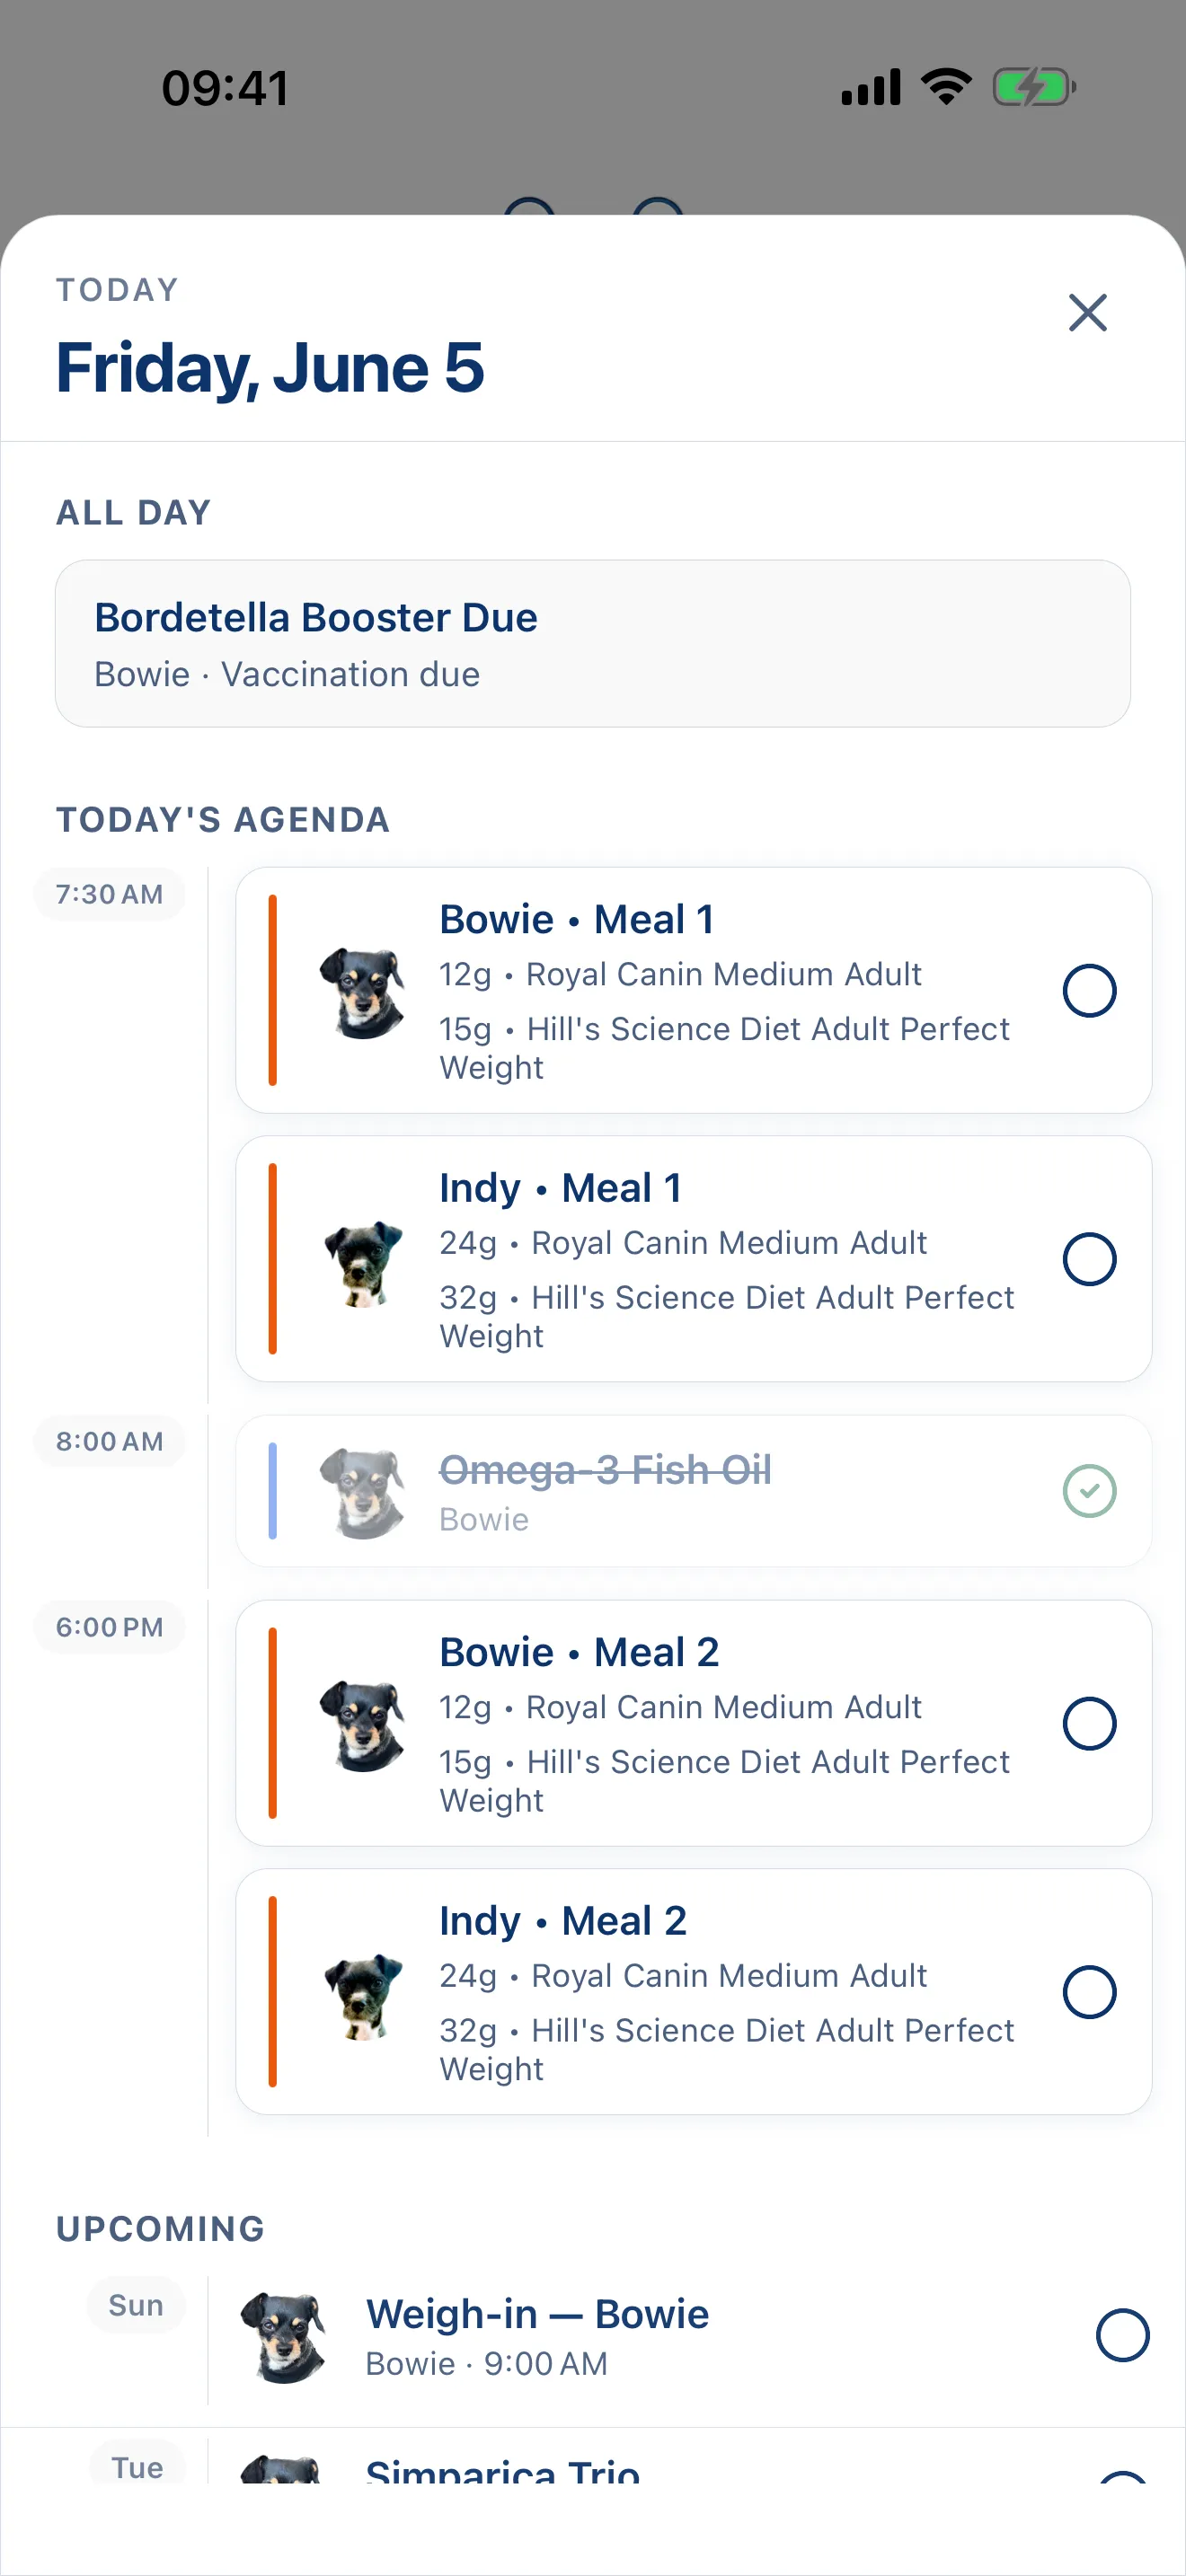The height and width of the screenshot is (2576, 1186).
Task: Select the 7:30 AM time label
Action: (110, 894)
